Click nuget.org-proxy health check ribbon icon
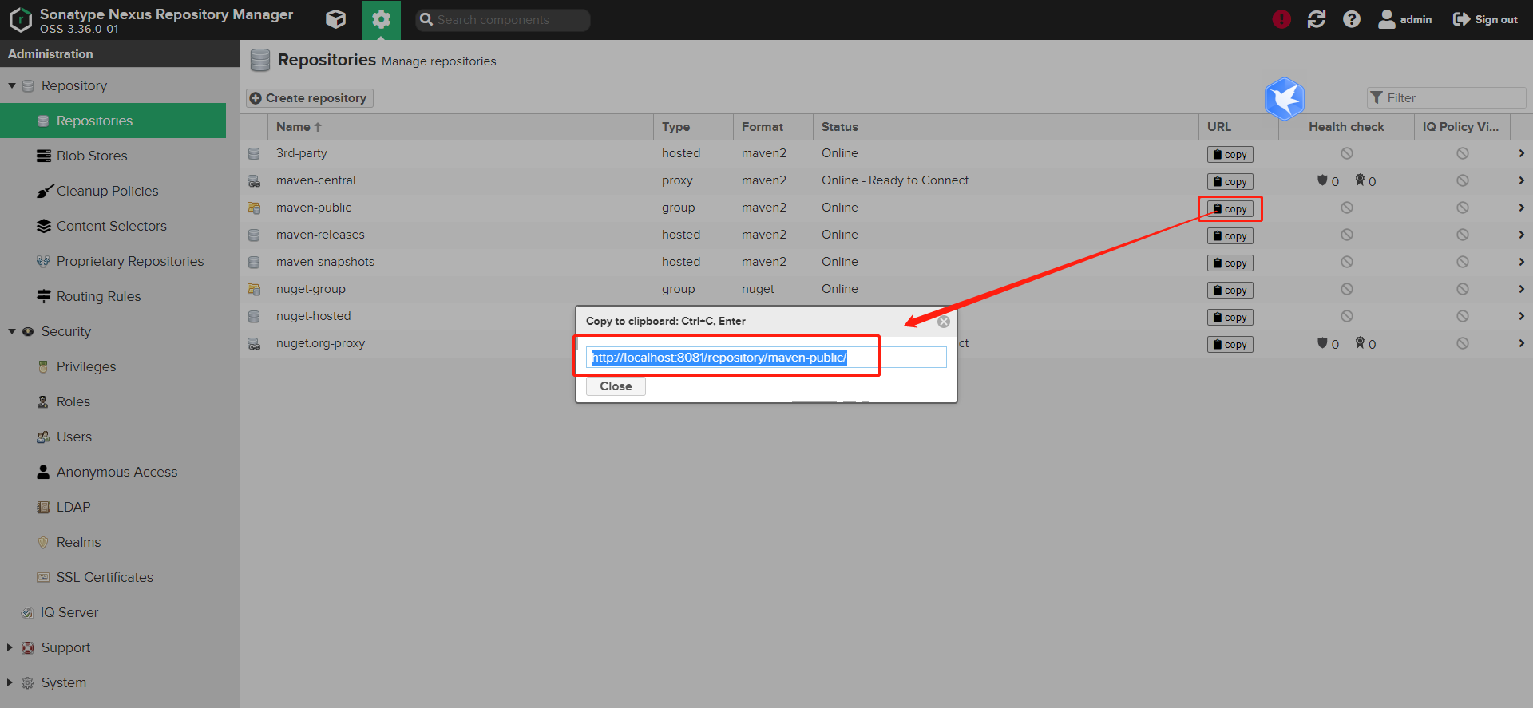This screenshot has height=708, width=1533. point(1360,343)
